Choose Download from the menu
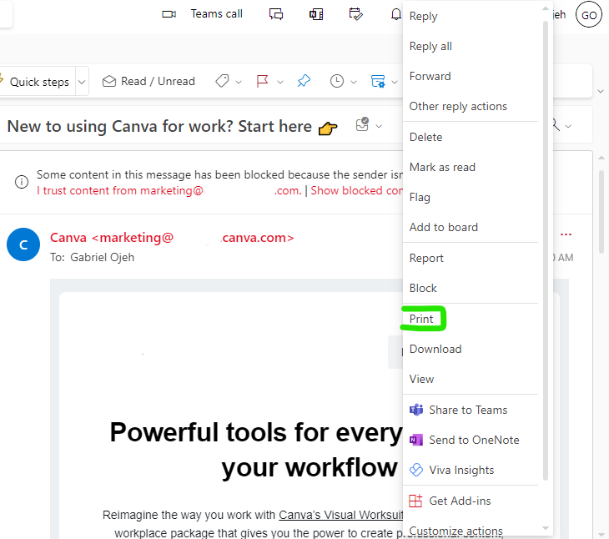 pos(471,349)
